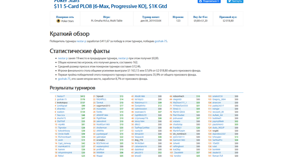The image size is (293, 157).
Task: Select Sqwadr entry at rank 21
Action: coord(100,96)
